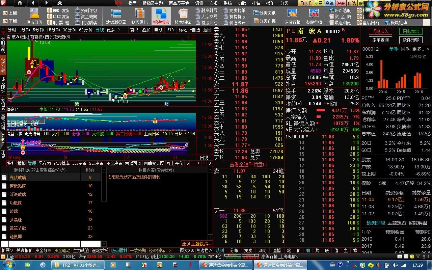
Task: Switch chart to 15分钟 period
Action: click(x=53, y=30)
